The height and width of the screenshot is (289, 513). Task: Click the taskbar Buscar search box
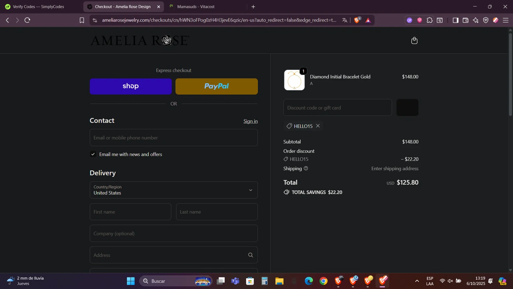[x=176, y=281]
